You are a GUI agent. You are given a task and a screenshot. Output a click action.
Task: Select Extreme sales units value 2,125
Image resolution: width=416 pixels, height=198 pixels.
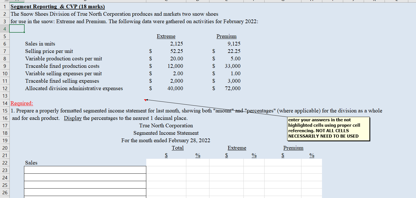tap(176, 44)
